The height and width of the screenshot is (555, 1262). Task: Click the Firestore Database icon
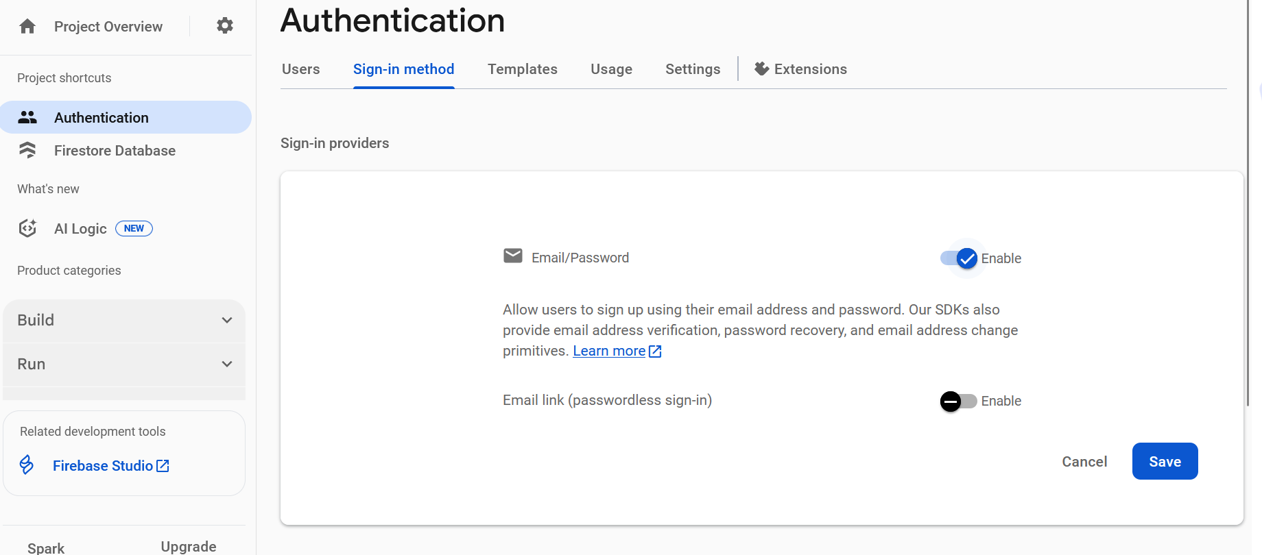pyautogui.click(x=27, y=150)
